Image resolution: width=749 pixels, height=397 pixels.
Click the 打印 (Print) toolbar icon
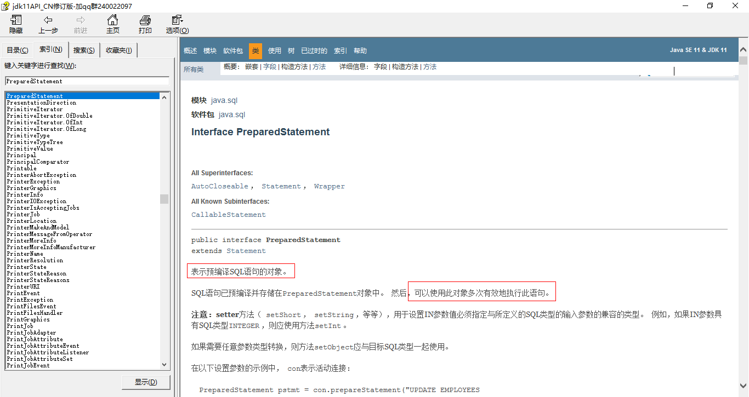click(145, 21)
